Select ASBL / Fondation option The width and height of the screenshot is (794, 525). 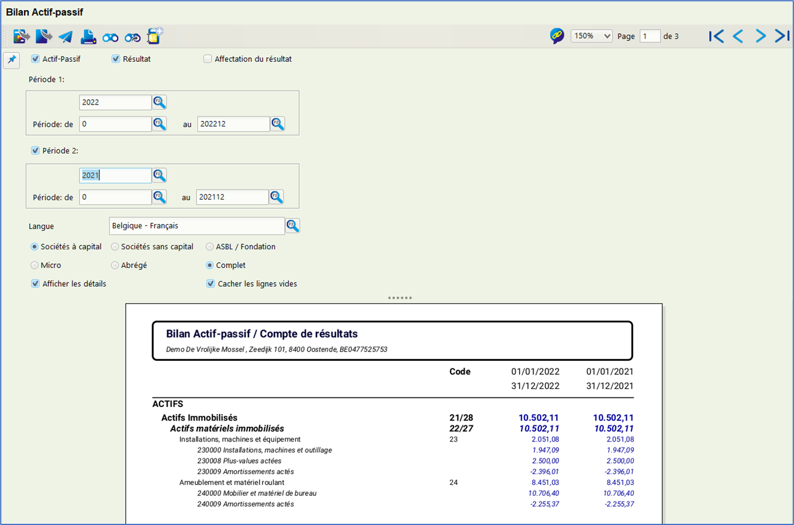click(x=209, y=247)
